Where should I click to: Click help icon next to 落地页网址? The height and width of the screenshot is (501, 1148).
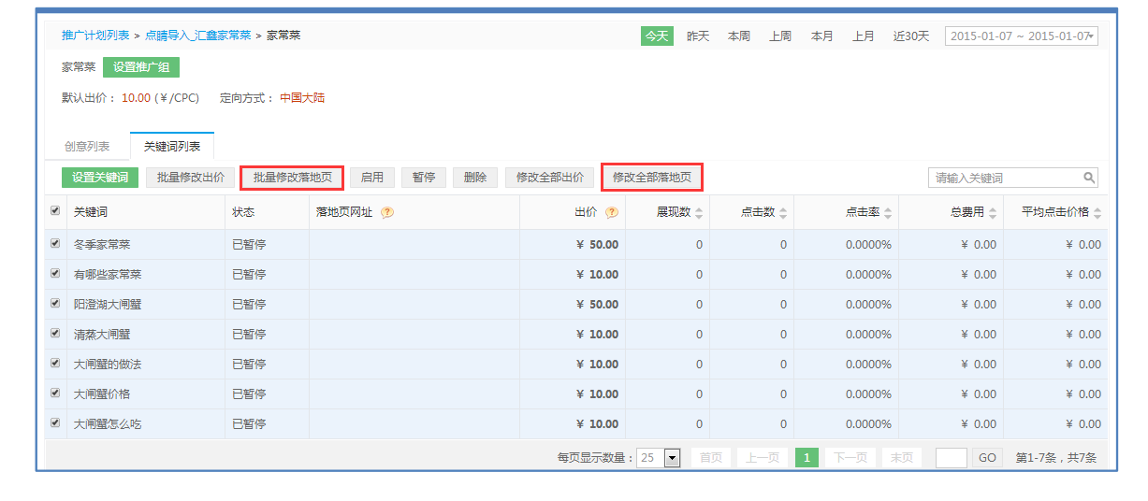point(387,212)
